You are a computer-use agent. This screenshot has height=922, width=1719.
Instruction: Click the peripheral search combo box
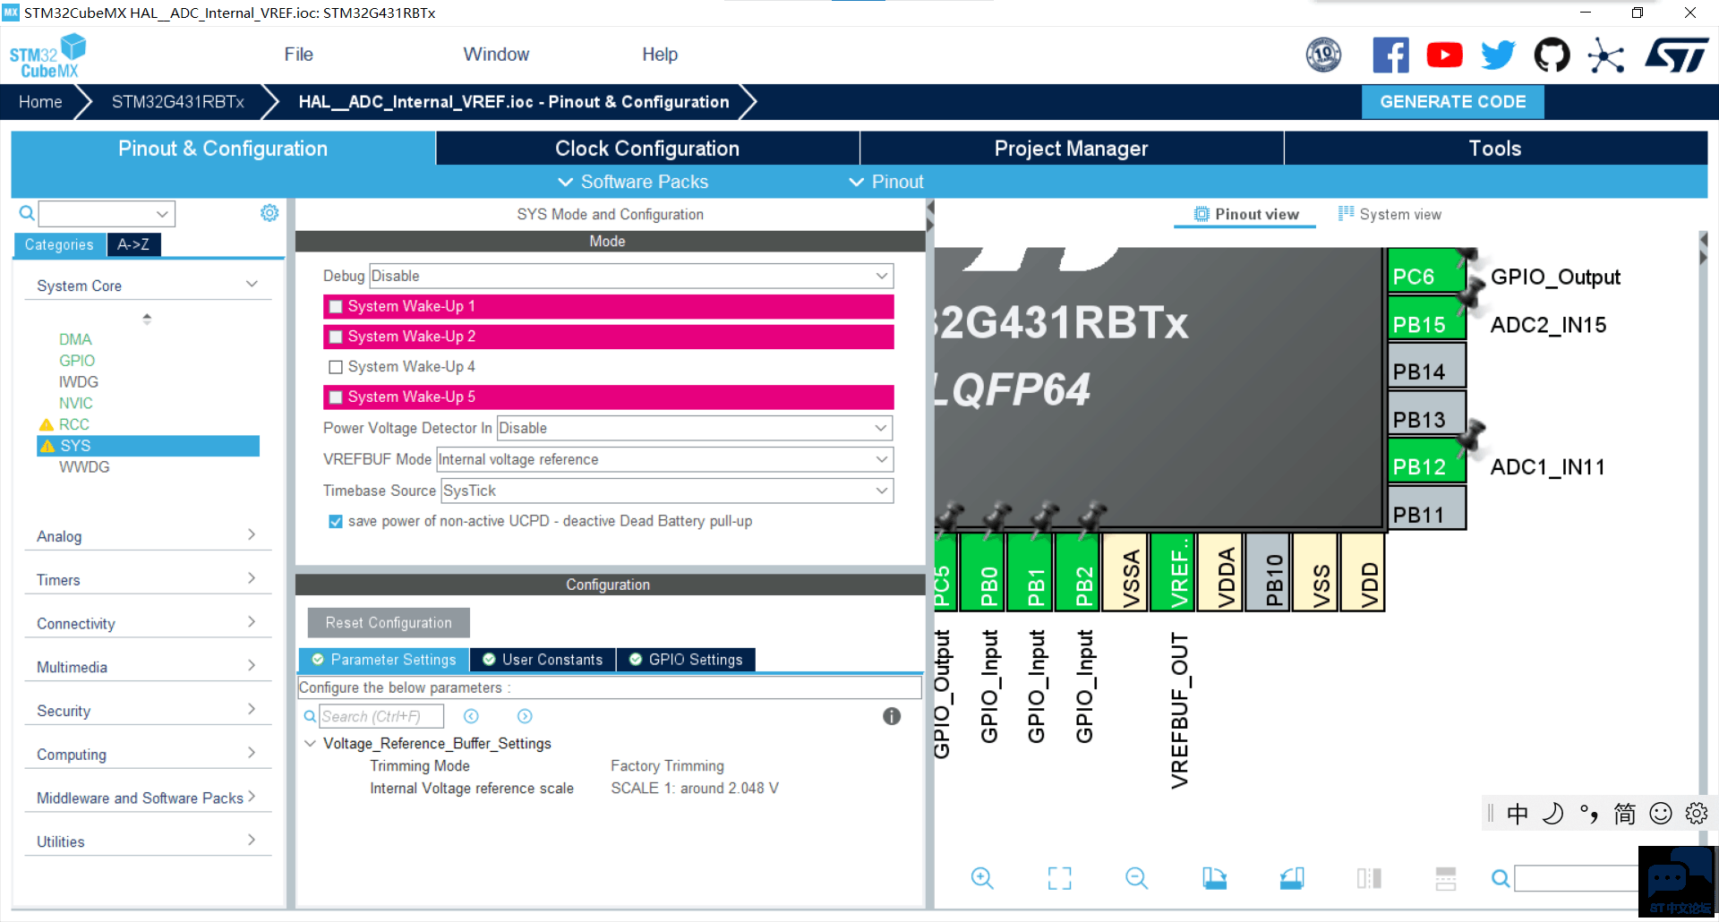click(107, 213)
